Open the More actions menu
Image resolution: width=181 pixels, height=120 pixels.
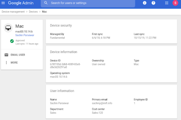(14, 63)
